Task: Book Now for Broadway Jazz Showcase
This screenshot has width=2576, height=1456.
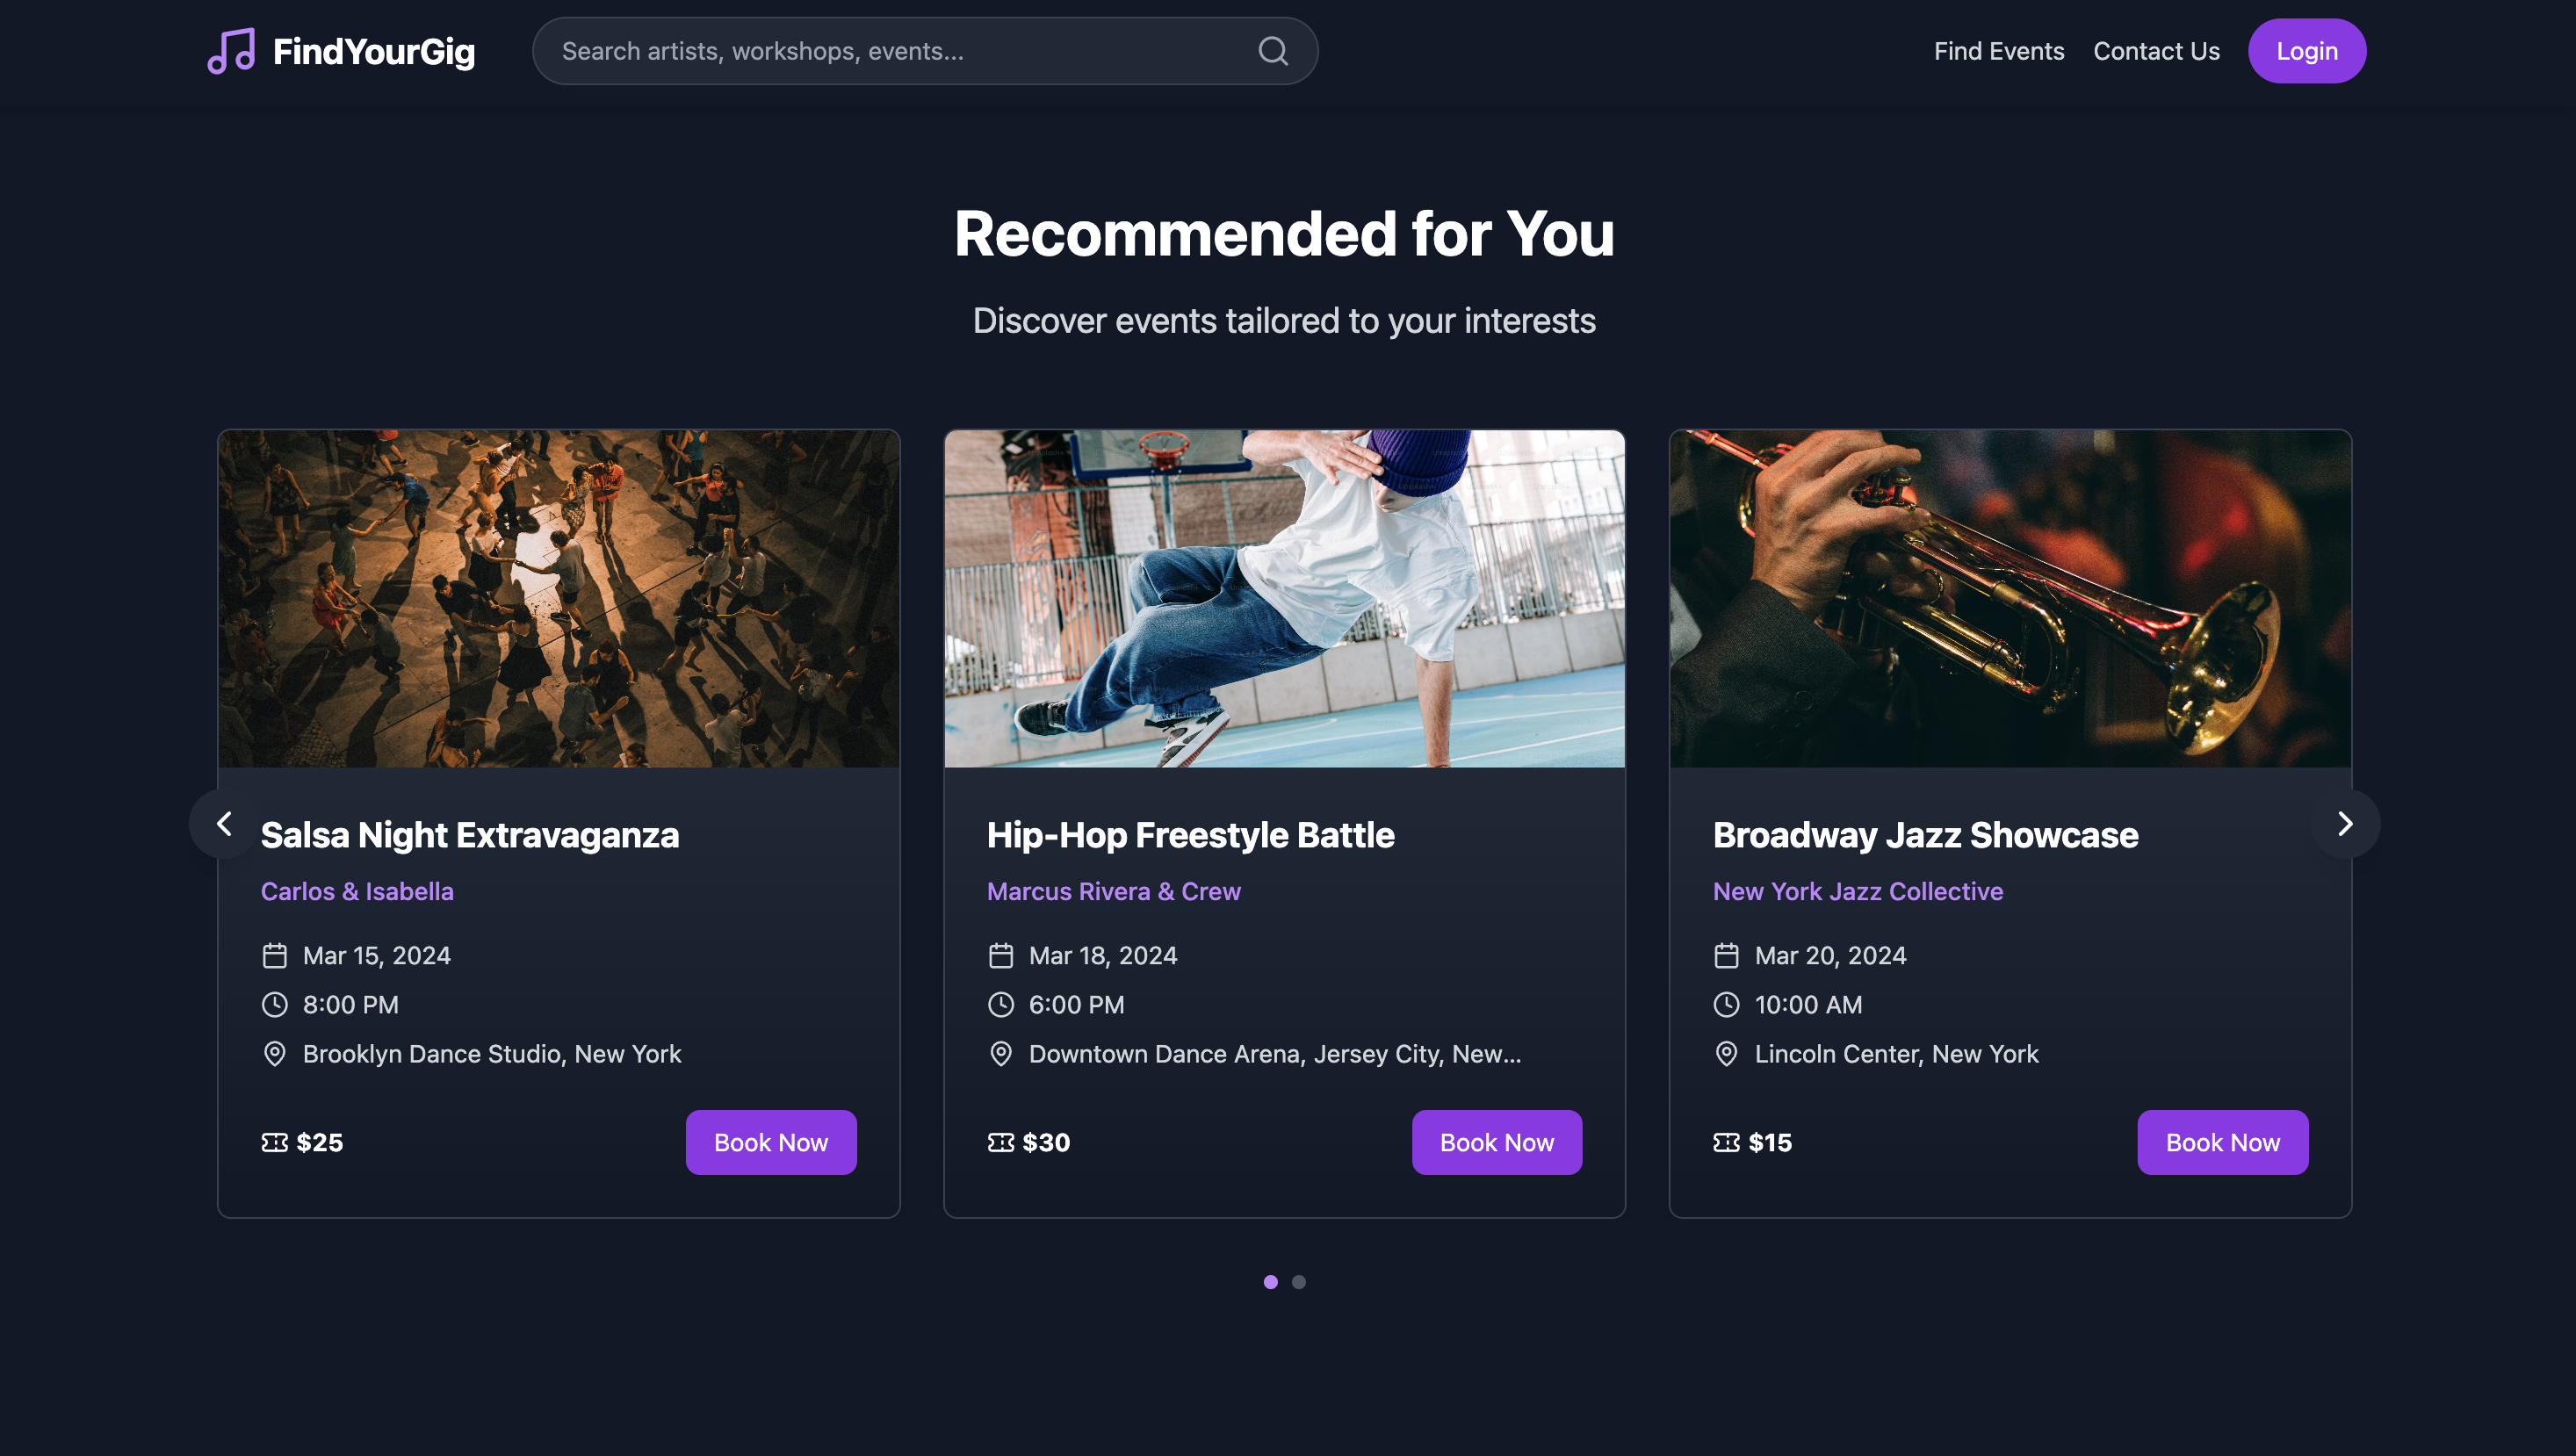Action: tap(2222, 1142)
